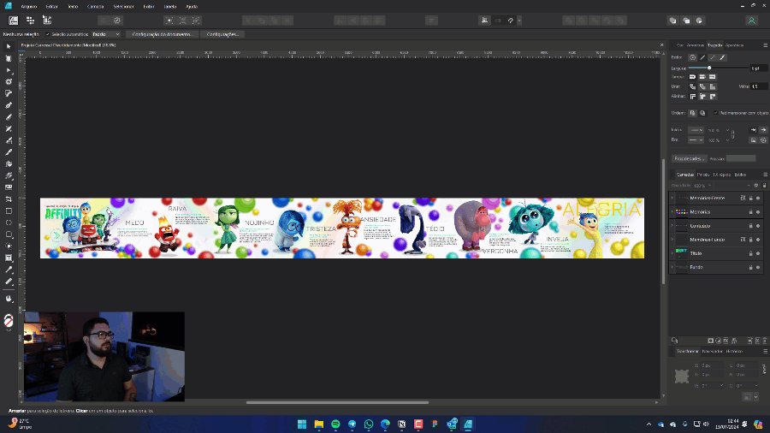The height and width of the screenshot is (433, 770).
Task: Click the stroke width slider handle
Action: click(x=709, y=68)
